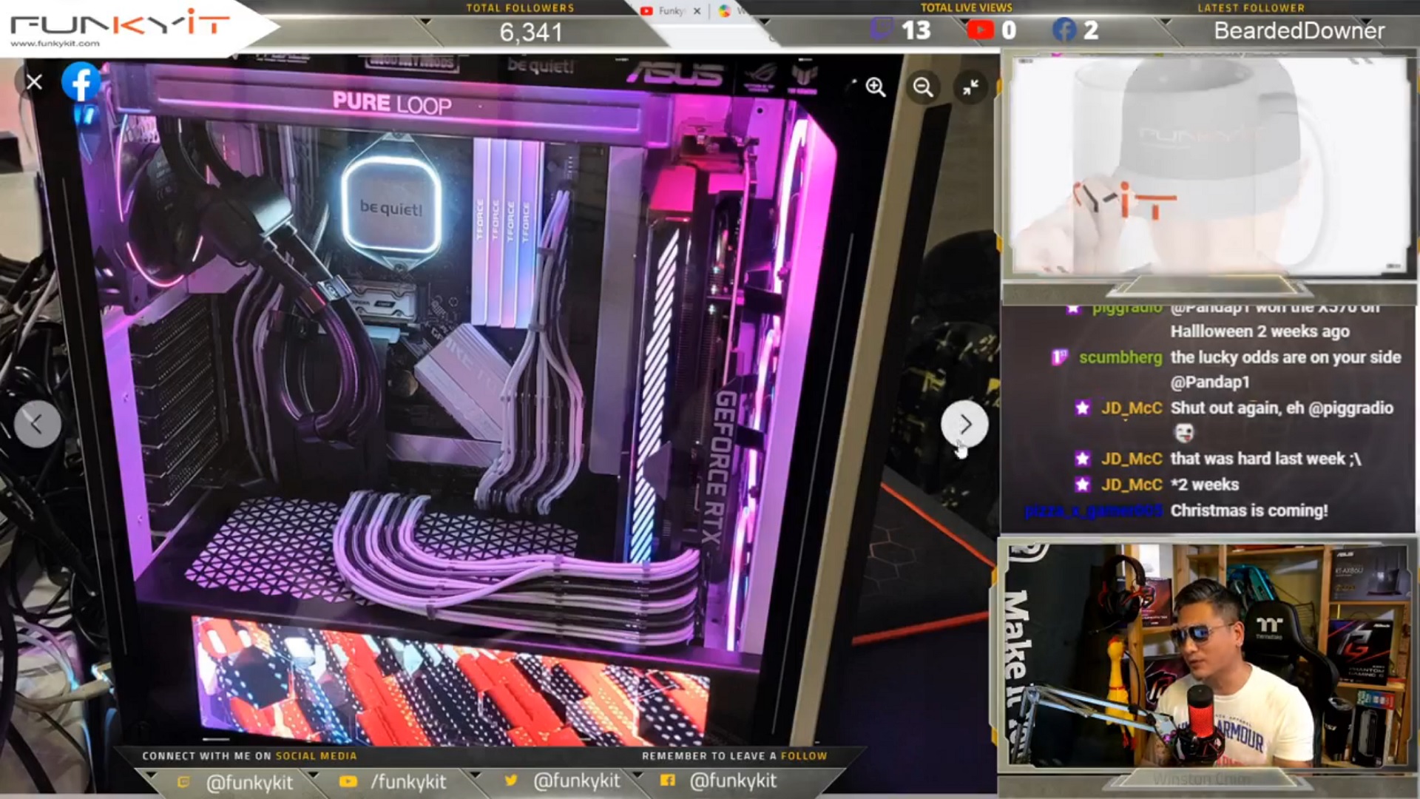1420x799 pixels.
Task: Click the Facebook @funkykit handle
Action: click(733, 781)
